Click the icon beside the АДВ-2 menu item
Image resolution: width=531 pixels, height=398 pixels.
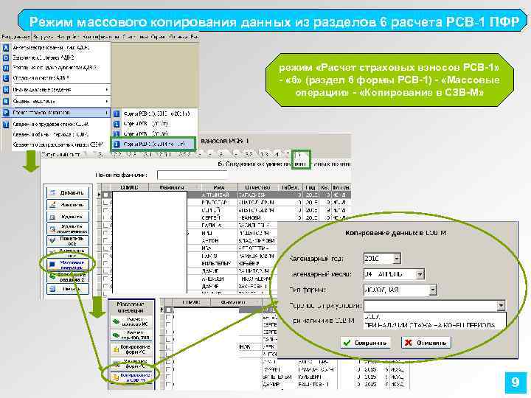6,58
